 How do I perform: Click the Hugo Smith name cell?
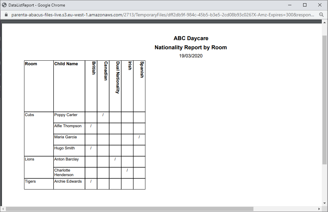[x=69, y=150]
